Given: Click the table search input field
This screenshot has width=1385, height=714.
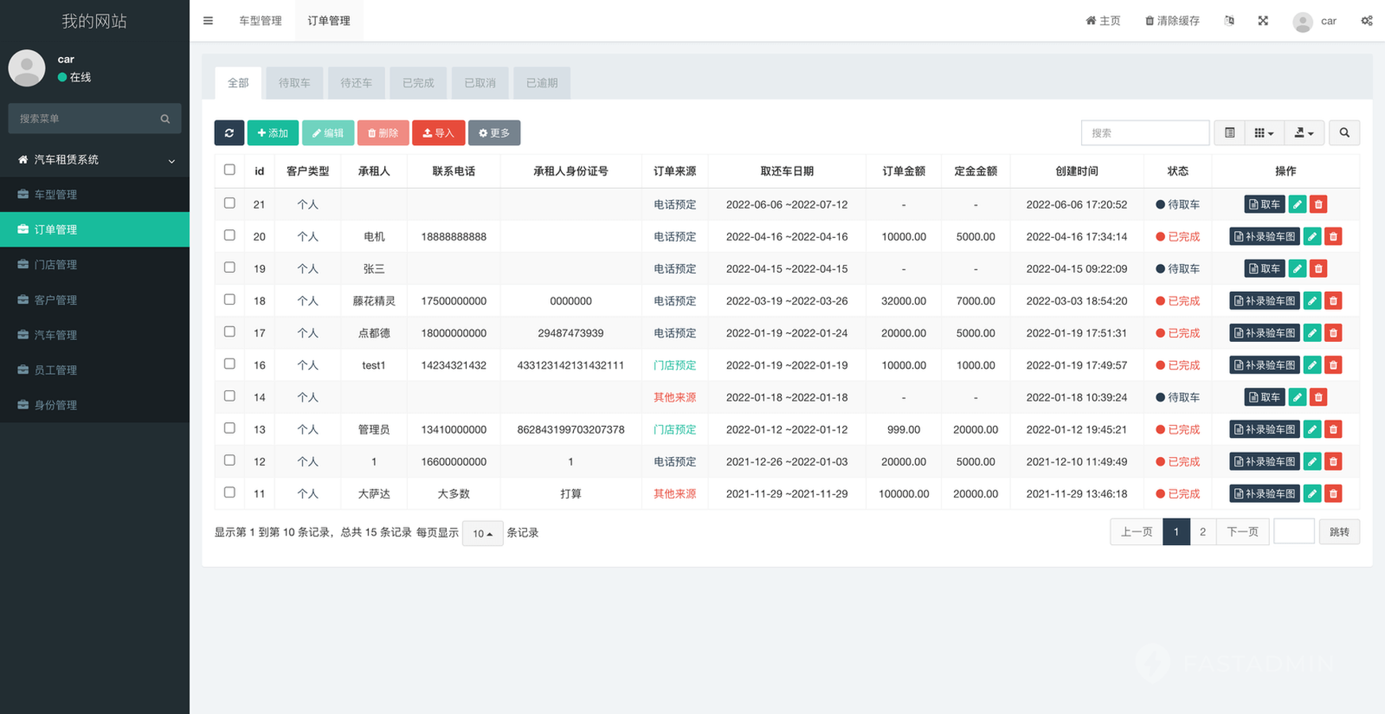Looking at the screenshot, I should pyautogui.click(x=1145, y=133).
